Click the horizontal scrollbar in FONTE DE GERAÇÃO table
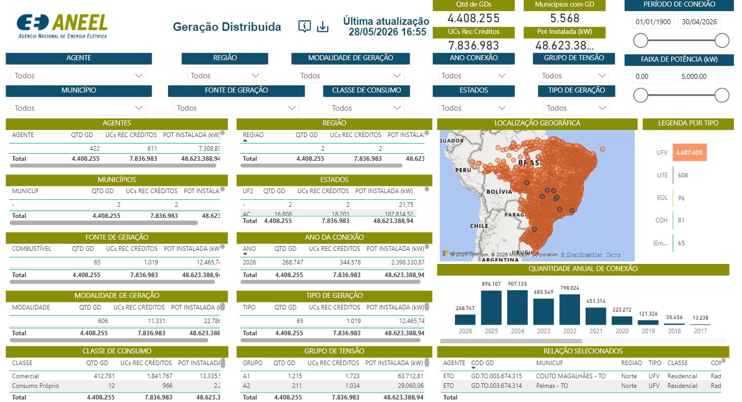742x402 pixels. pos(112,282)
